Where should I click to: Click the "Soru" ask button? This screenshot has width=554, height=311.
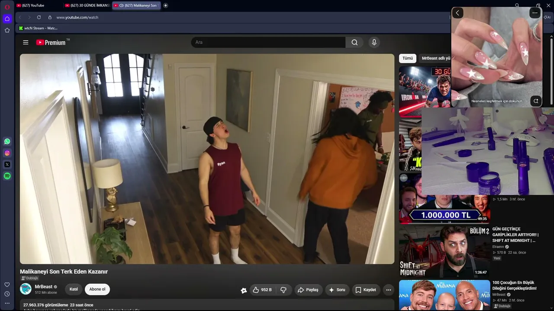pos(337,290)
